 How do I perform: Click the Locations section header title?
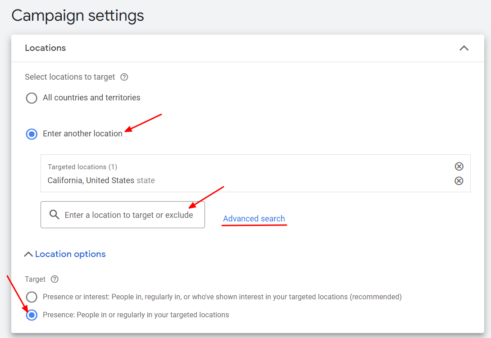coord(45,48)
